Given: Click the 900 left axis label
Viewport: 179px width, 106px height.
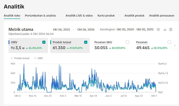Looking at the screenshot, I should click(x=13, y=64).
